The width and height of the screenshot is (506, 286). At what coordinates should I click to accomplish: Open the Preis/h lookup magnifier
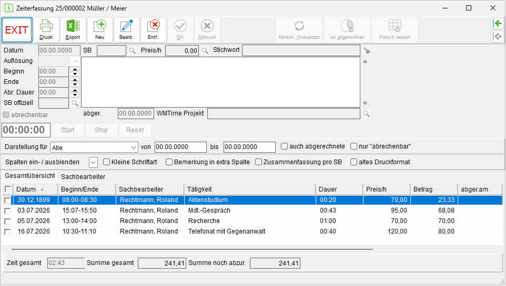coord(205,50)
